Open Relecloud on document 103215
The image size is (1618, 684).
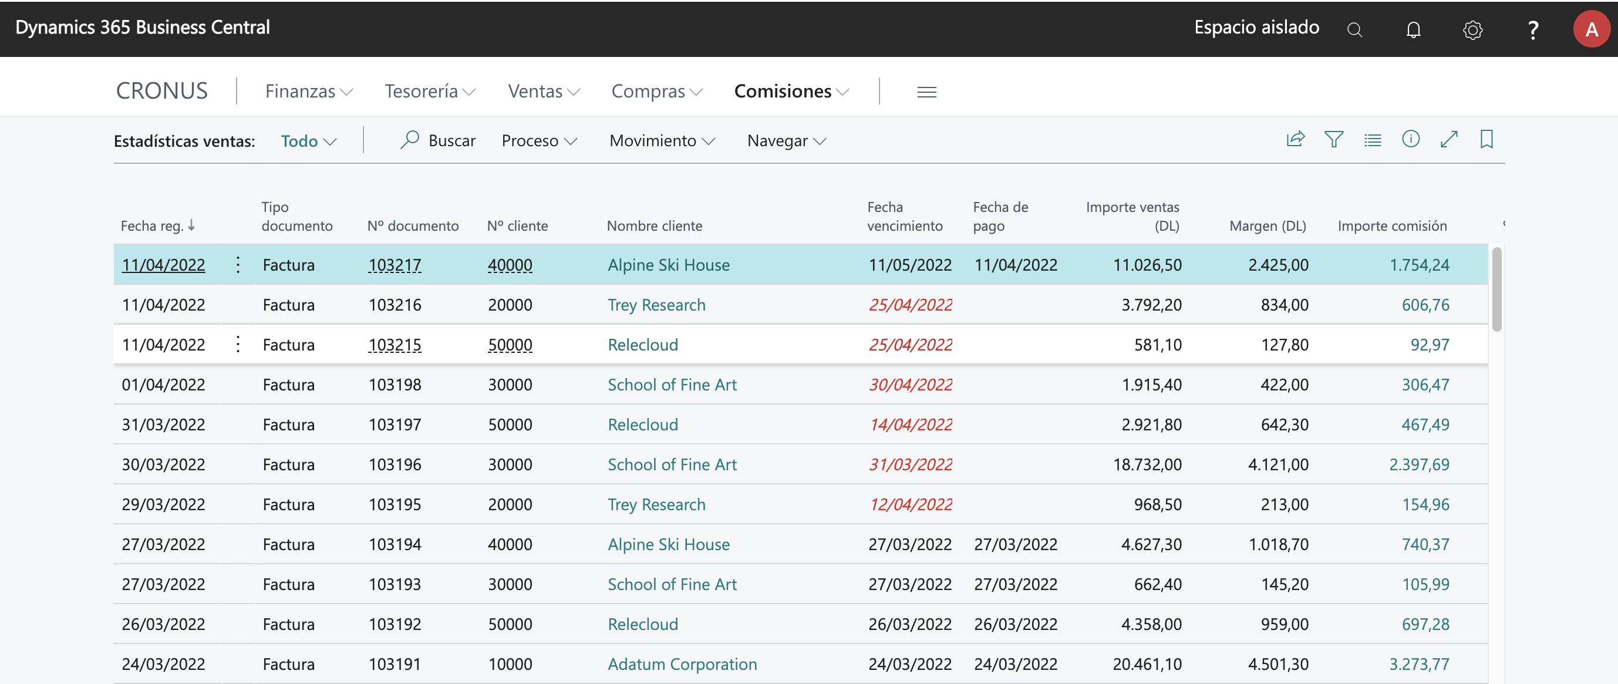point(642,344)
